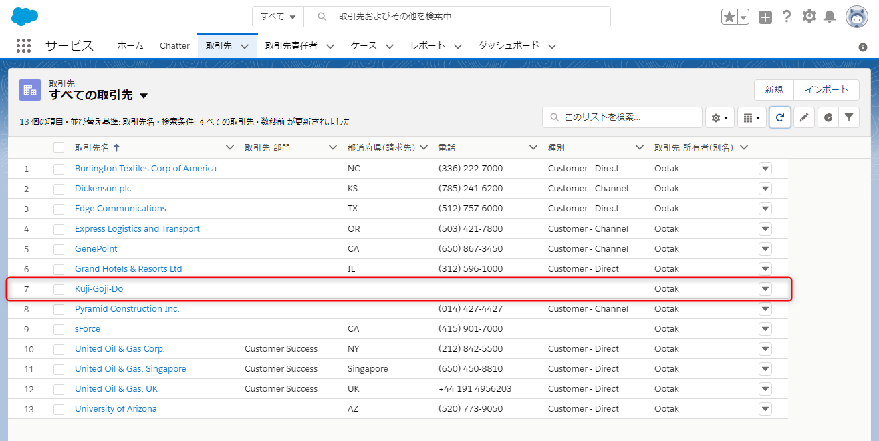This screenshot has width=879, height=441.
Task: Open the list view filter funnel
Action: (848, 117)
